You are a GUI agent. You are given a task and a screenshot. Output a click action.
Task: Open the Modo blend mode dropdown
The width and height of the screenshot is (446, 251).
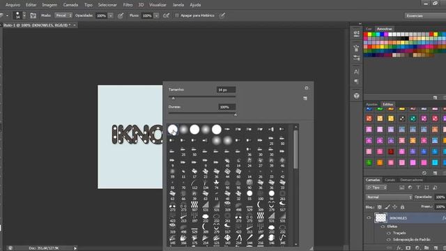63,15
